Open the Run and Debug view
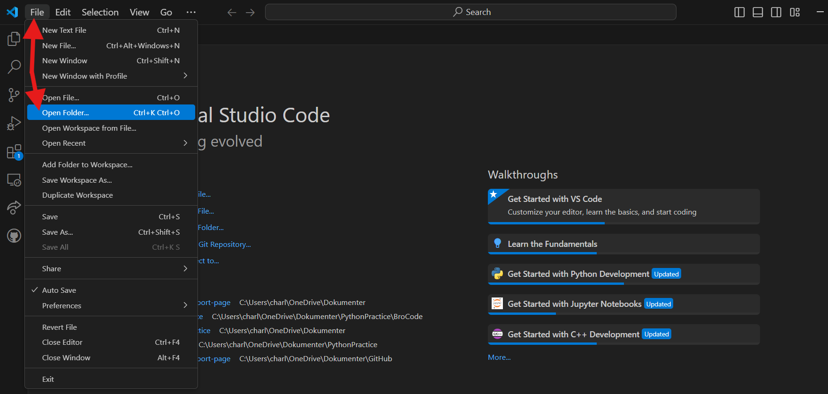The width and height of the screenshot is (828, 394). [x=14, y=124]
